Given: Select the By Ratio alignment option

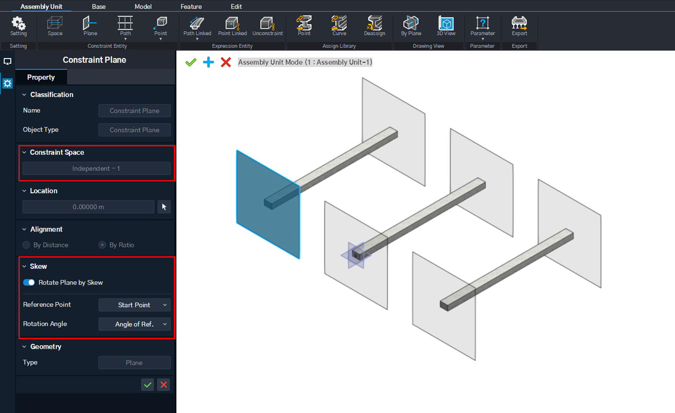Looking at the screenshot, I should [x=102, y=245].
